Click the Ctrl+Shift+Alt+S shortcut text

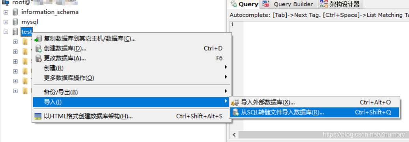pos(199,116)
